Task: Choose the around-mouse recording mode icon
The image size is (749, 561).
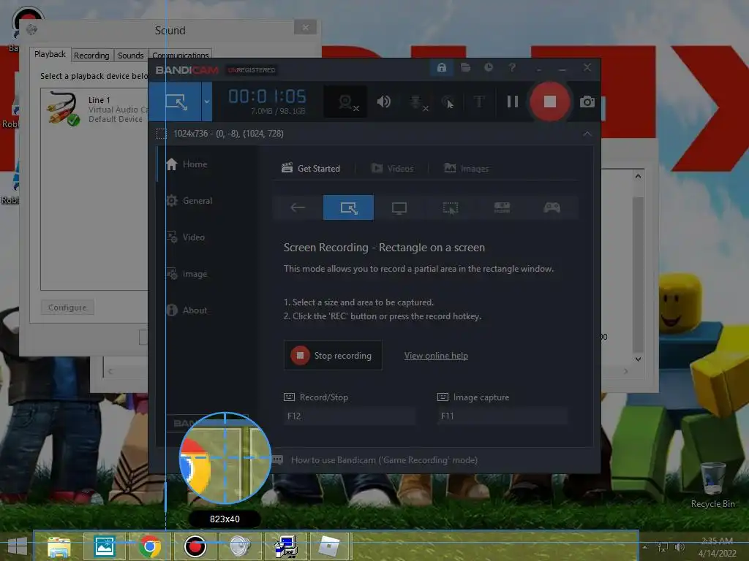Action: click(450, 207)
